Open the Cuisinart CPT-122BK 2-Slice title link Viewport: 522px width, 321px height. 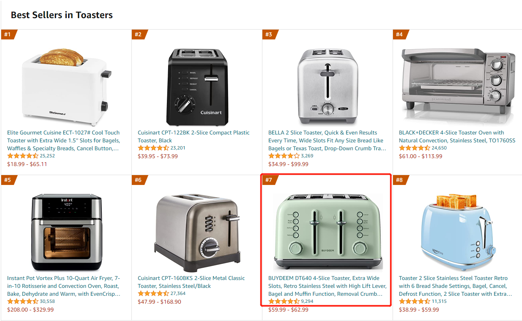[194, 136]
